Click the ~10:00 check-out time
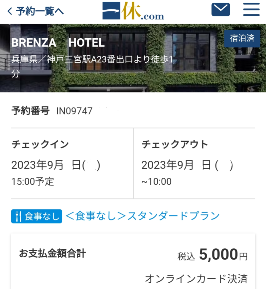Screen dimensions: 266x289 point(157,181)
